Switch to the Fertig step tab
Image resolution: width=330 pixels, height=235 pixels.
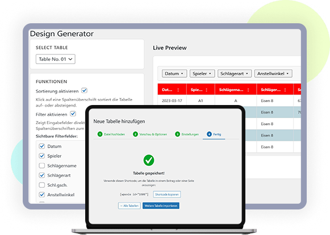point(214,134)
